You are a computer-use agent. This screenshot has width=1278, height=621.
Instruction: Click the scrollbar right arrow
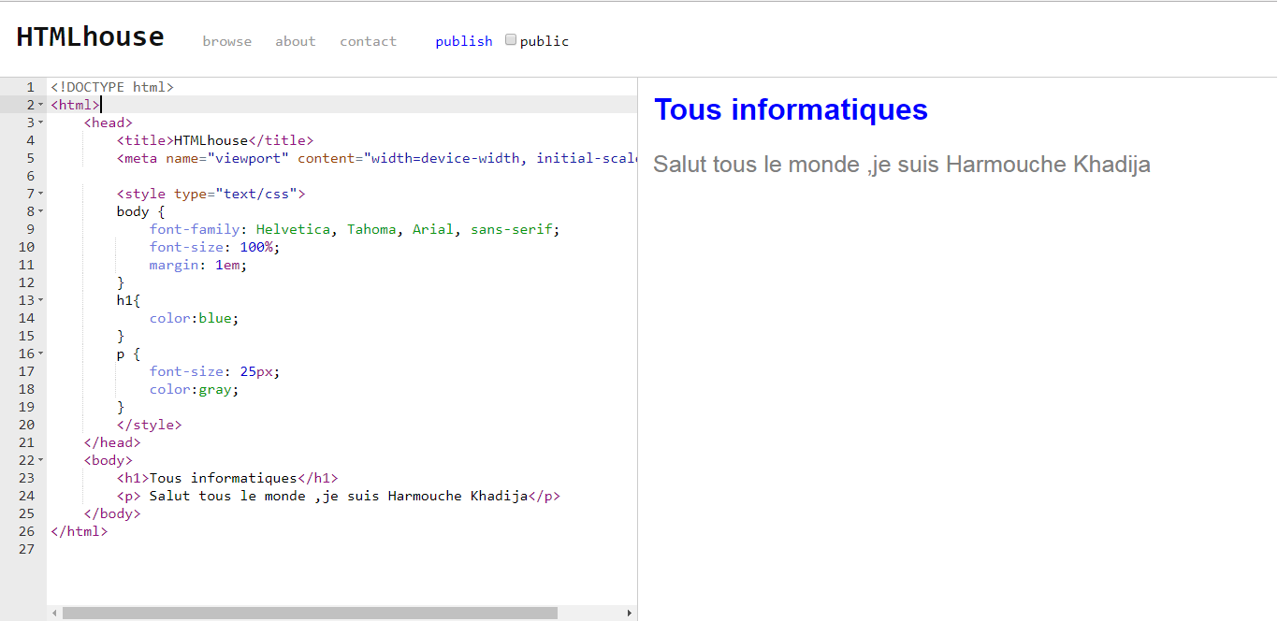[x=629, y=613]
